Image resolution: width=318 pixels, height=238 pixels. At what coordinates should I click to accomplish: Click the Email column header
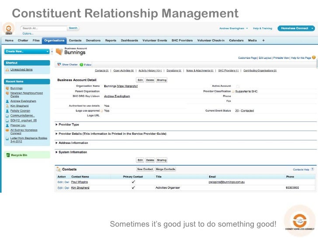click(212, 177)
